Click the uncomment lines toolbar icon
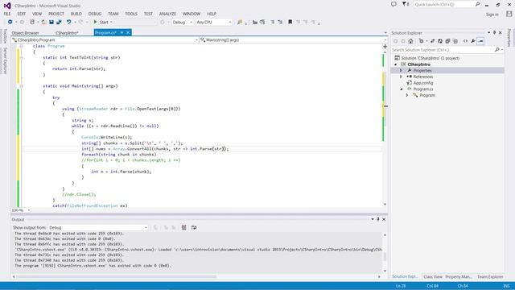The height and width of the screenshot is (290, 515). pos(280,22)
